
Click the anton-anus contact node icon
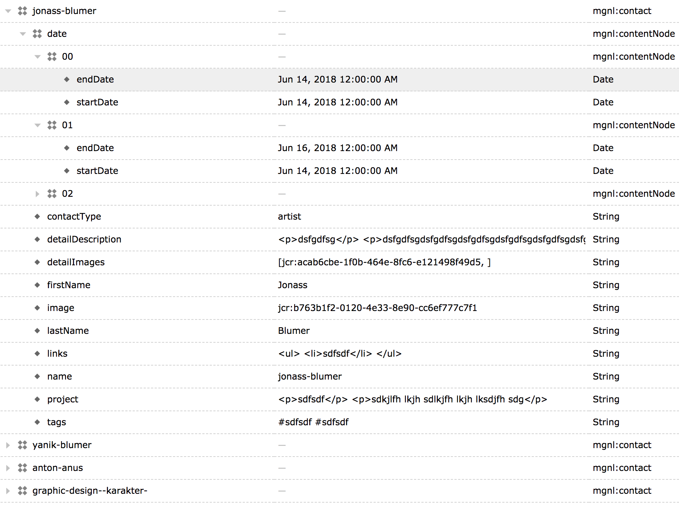tap(22, 468)
